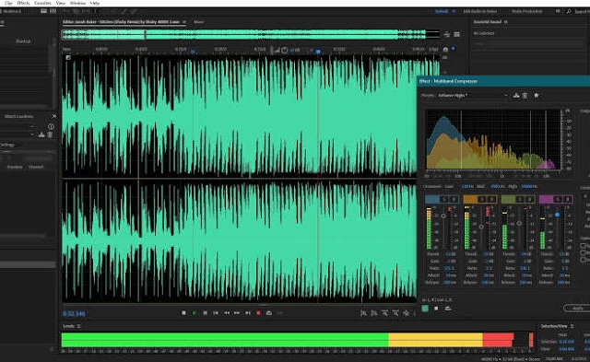Click the Rewind transport button

coord(227,313)
